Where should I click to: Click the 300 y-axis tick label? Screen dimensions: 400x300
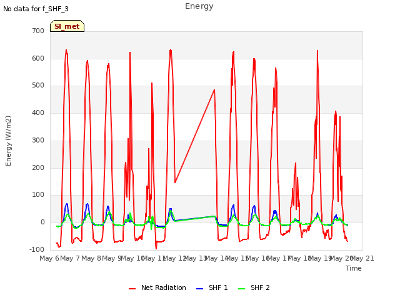[x=38, y=140]
